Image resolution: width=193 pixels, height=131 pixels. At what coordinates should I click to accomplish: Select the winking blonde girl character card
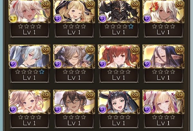pyautogui.click(x=74, y=11)
